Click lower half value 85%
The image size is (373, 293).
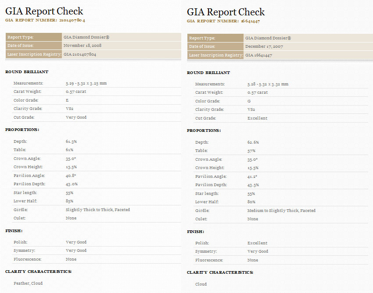(x=69, y=201)
